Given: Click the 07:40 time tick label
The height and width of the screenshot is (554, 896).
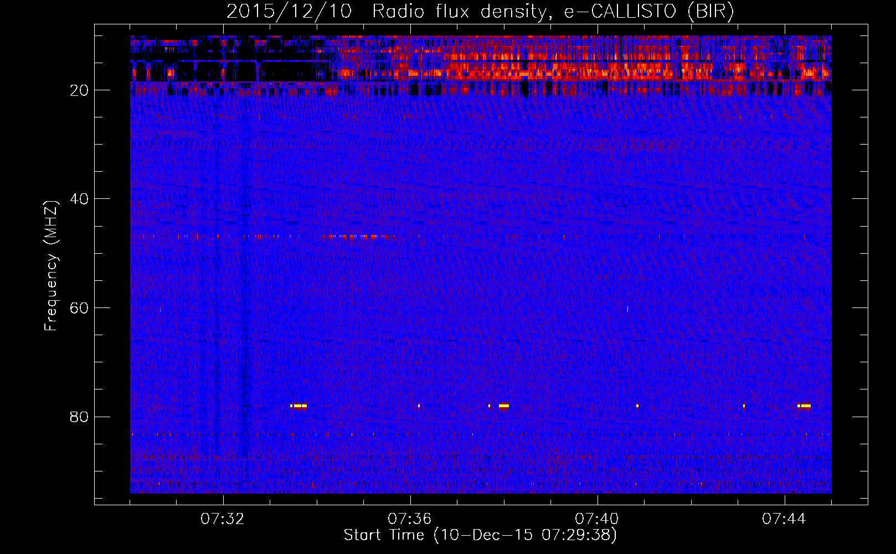Looking at the screenshot, I should 597,519.
